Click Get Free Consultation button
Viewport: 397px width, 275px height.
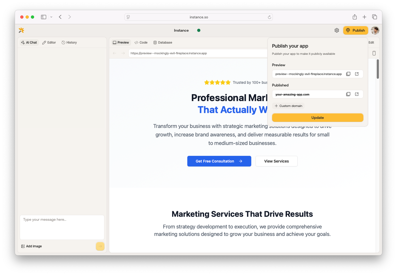pyautogui.click(x=219, y=161)
